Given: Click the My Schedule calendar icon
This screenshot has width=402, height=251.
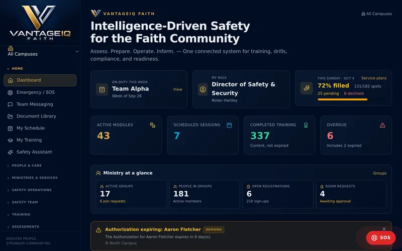Looking at the screenshot, I should point(10,129).
